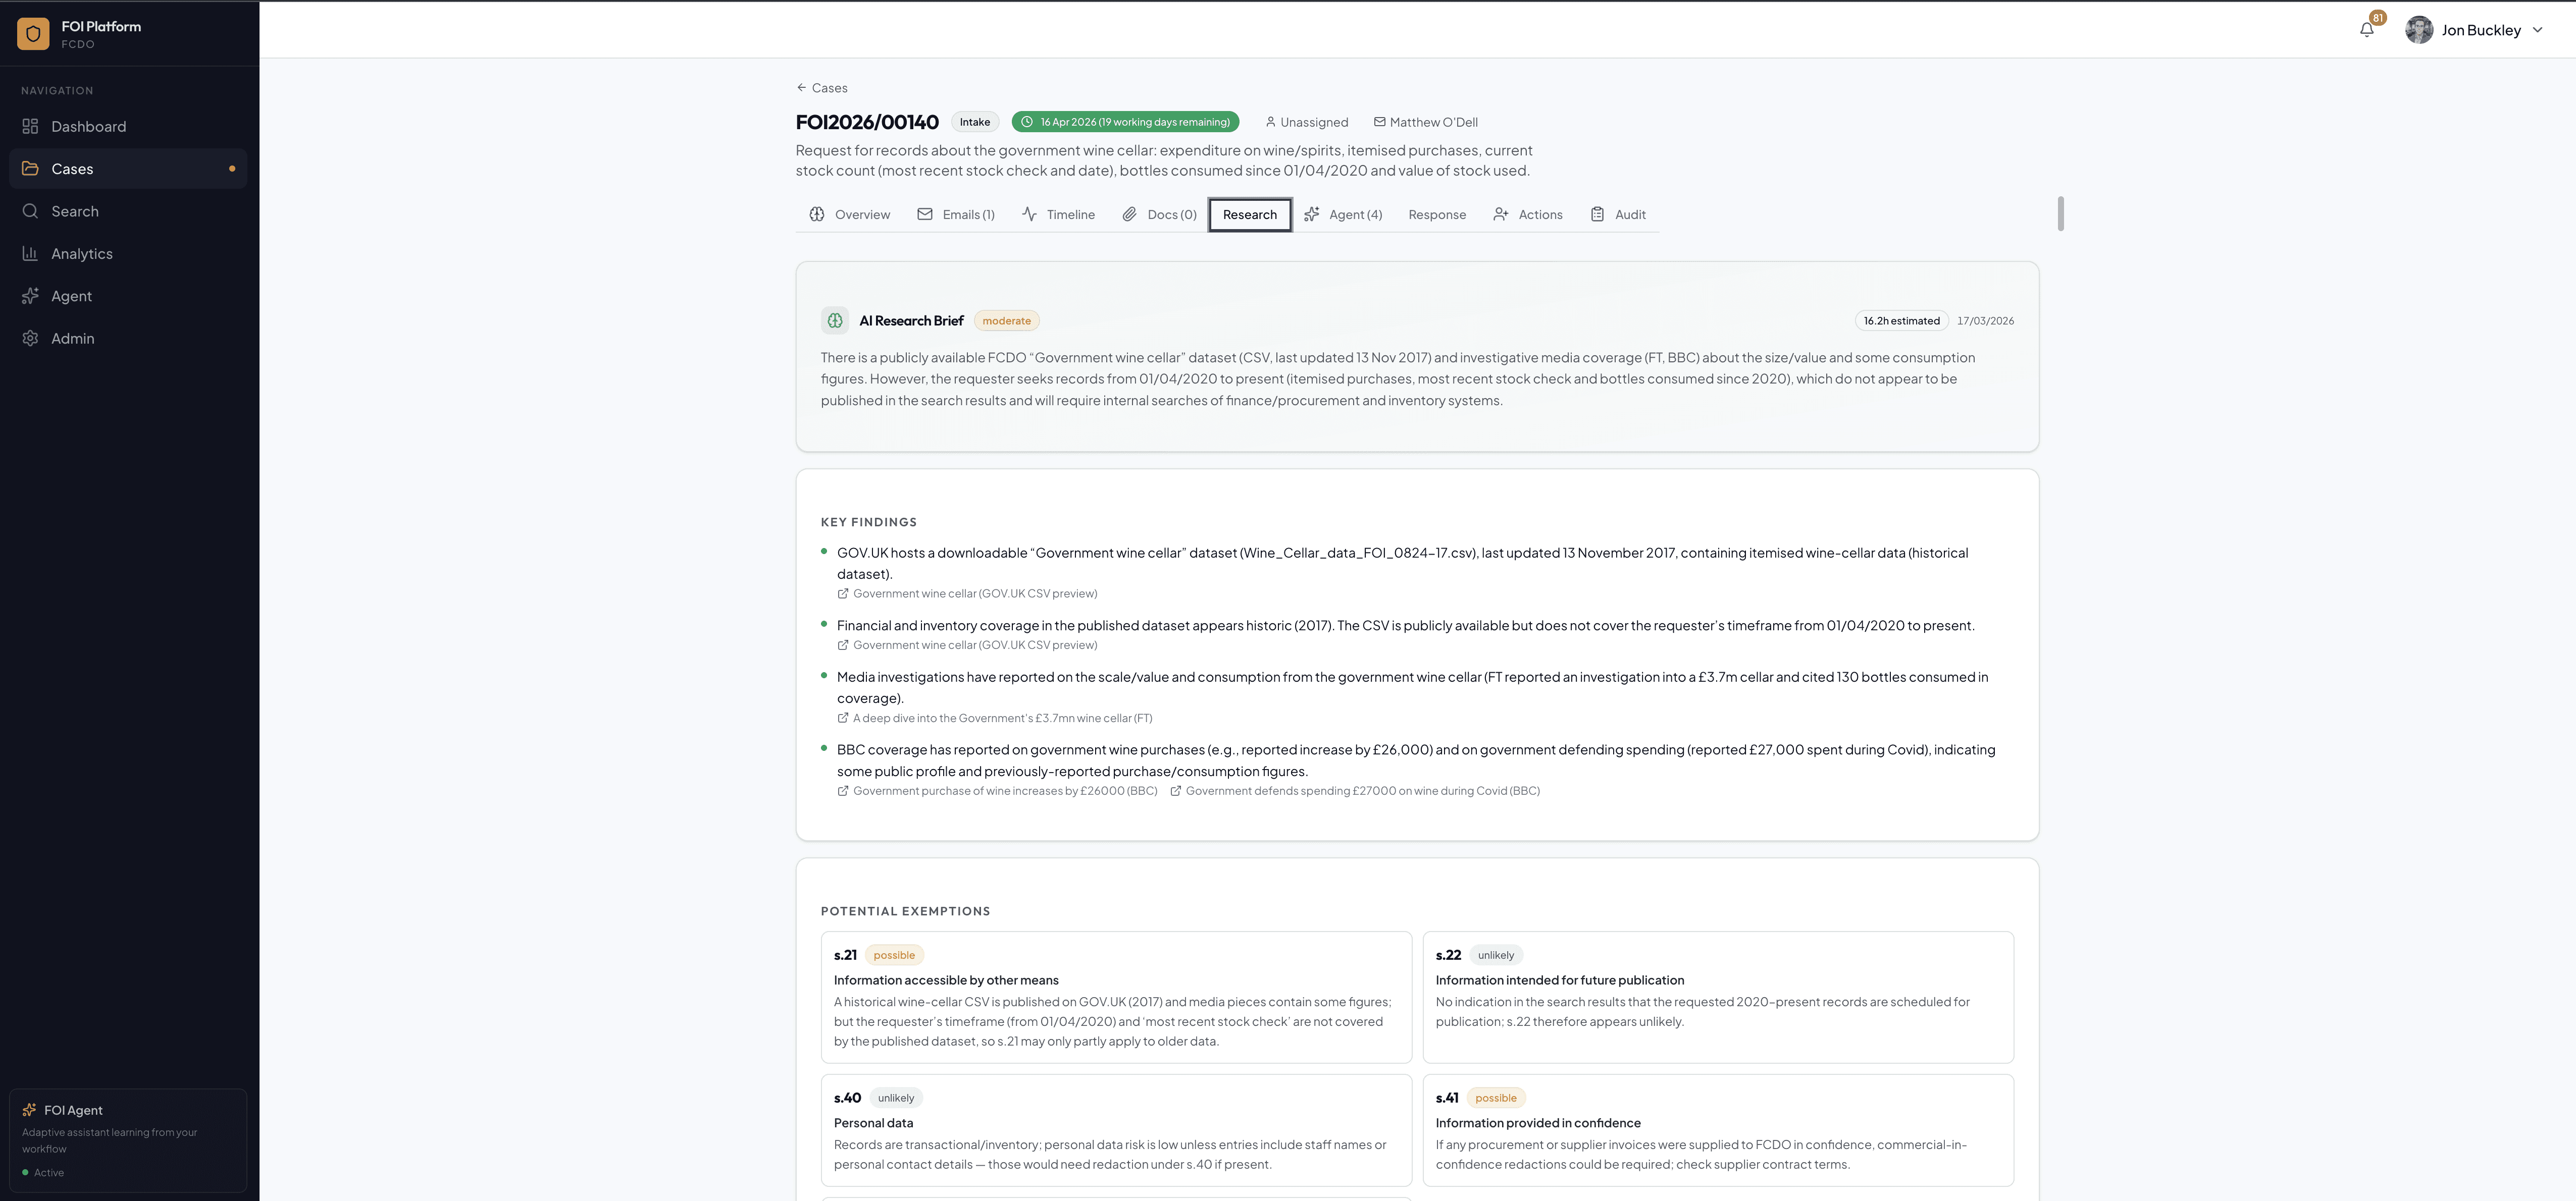Click the 16 Apr 2026 deadline badge

[1125, 122]
